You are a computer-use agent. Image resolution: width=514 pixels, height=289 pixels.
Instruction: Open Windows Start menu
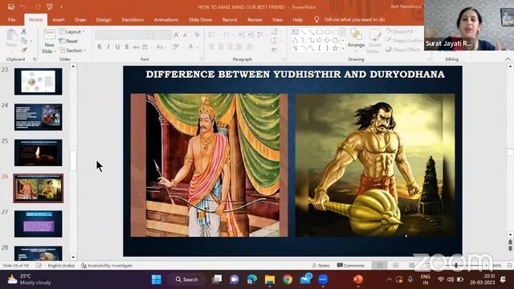(157, 279)
